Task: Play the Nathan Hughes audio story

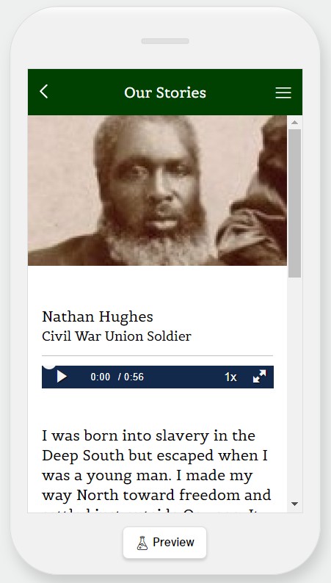Action: 62,377
